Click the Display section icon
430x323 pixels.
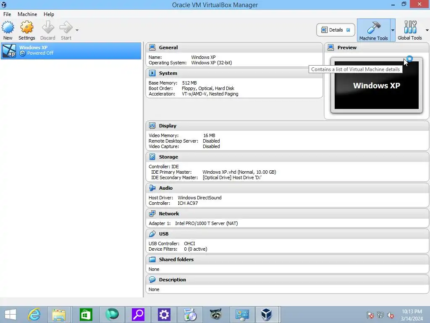click(x=152, y=125)
